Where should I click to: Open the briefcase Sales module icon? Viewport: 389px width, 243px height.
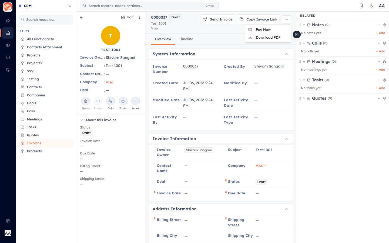tap(8, 33)
